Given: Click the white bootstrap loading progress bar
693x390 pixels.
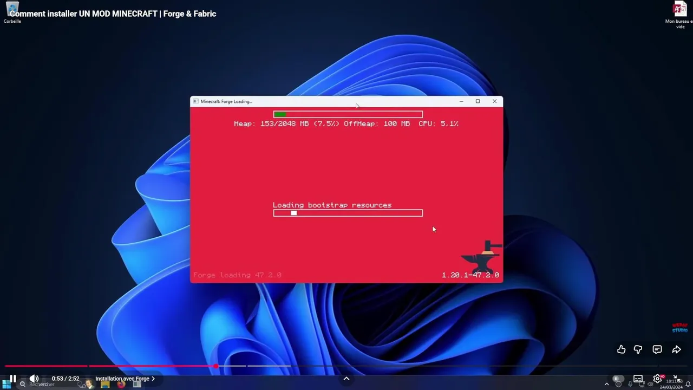Looking at the screenshot, I should coord(348,213).
